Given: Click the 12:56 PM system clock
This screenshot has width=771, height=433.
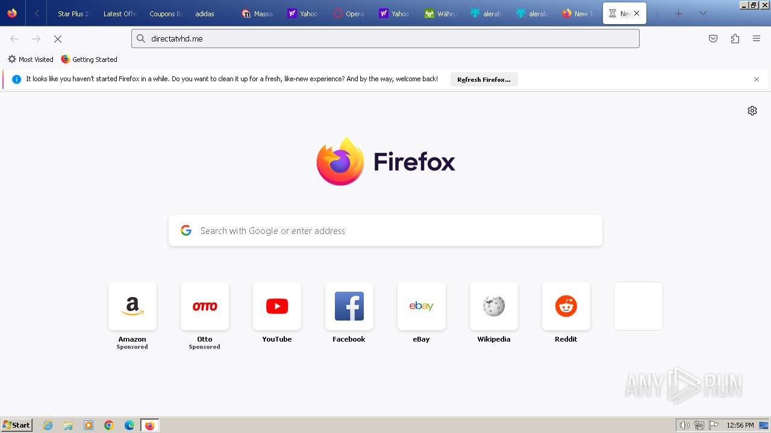Looking at the screenshot, I should (740, 425).
